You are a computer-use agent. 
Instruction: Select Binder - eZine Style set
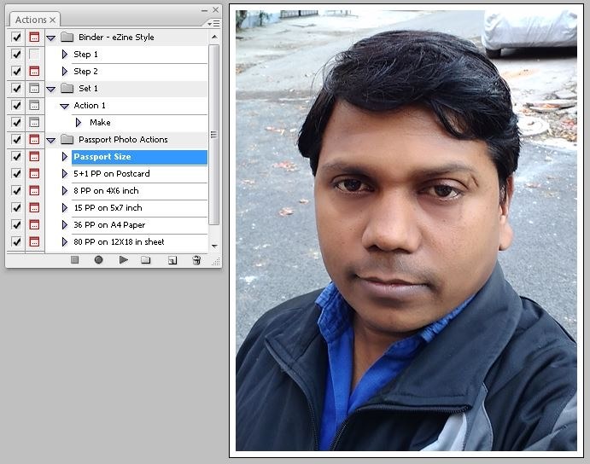(126, 38)
